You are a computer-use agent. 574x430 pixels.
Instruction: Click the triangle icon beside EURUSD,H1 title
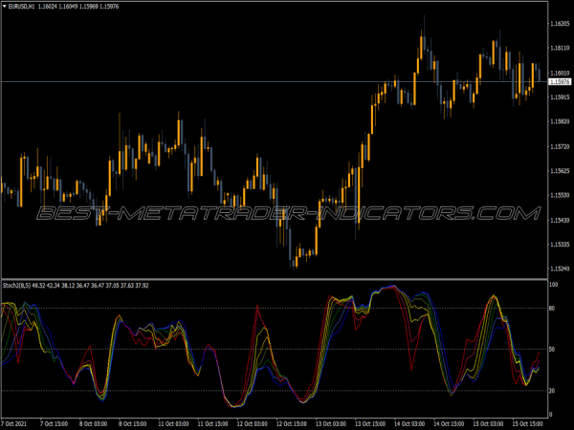tap(5, 7)
